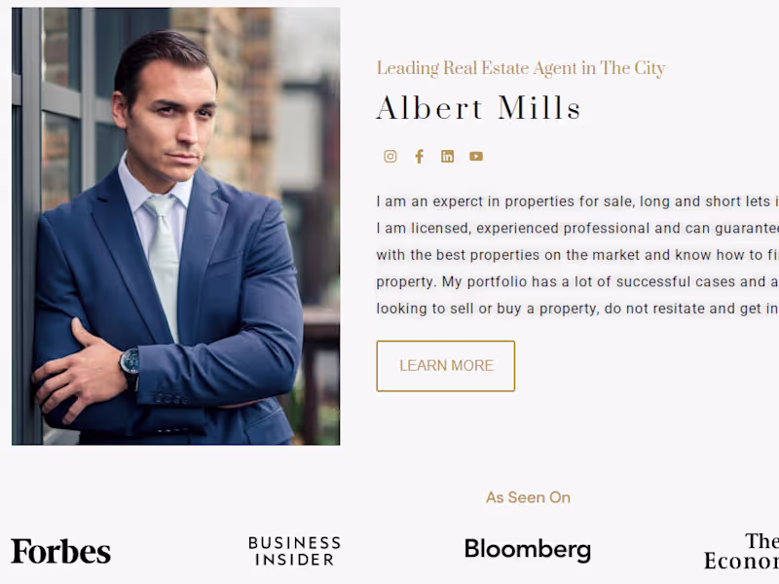
Task: Click the Albert Mills name heading
Action: point(478,108)
